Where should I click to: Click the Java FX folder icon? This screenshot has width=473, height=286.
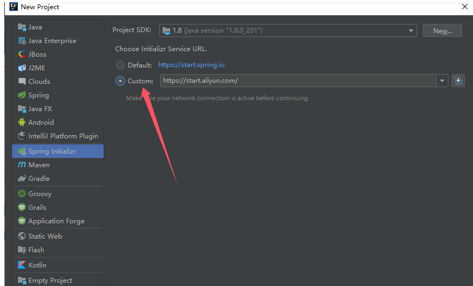pos(22,108)
